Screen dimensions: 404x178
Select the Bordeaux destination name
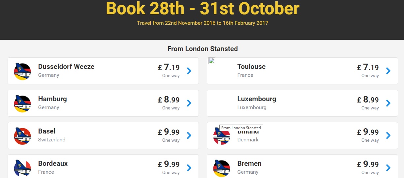[x=53, y=163]
